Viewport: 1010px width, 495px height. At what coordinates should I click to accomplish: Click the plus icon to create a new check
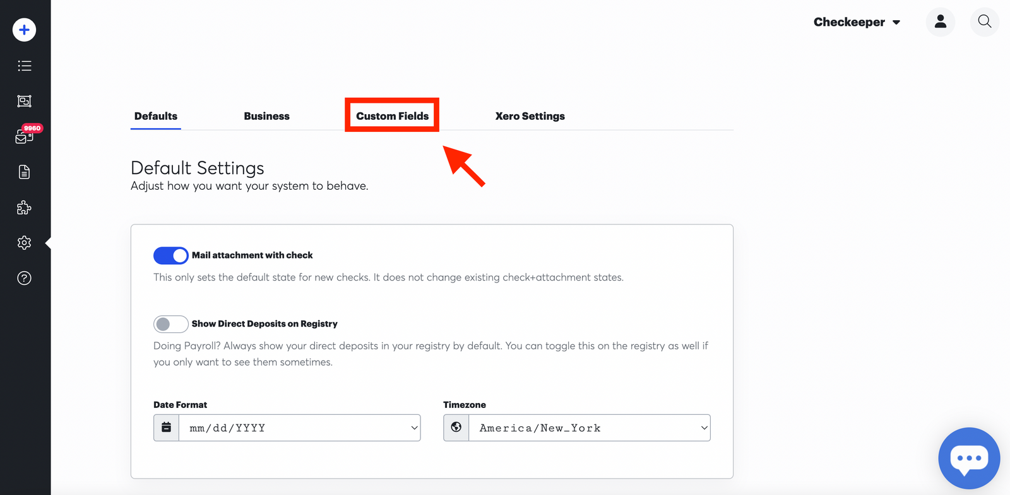tap(24, 30)
